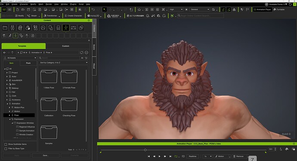
Task: Open the Sort by Category dropdown
Action: (x=63, y=63)
